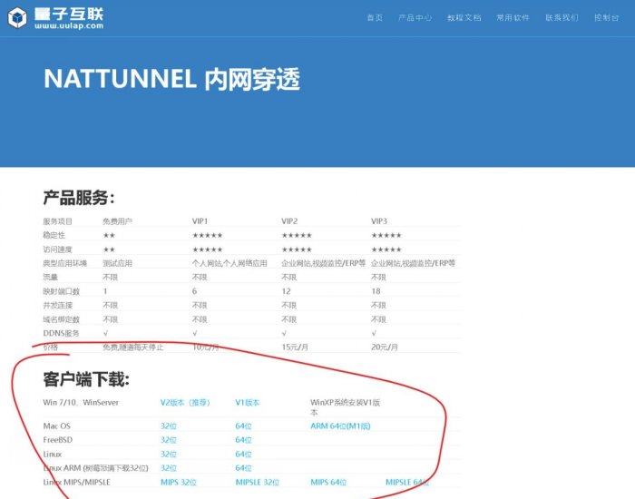The height and width of the screenshot is (499, 635).
Task: Select 联系我们 in the top navigation
Action: coord(562,18)
